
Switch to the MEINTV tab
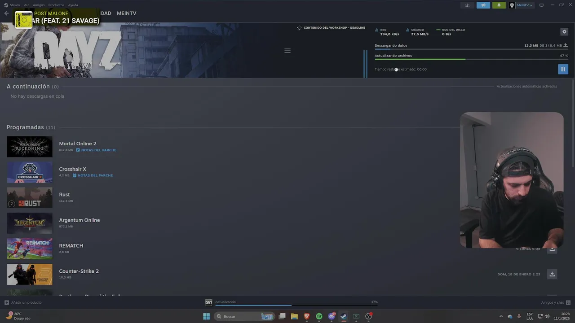(x=126, y=13)
